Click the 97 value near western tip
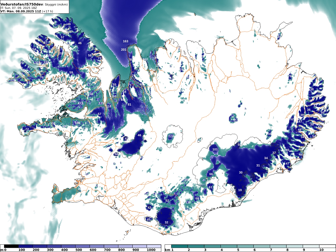This screenshot has height=252, width=336. tap(28, 83)
